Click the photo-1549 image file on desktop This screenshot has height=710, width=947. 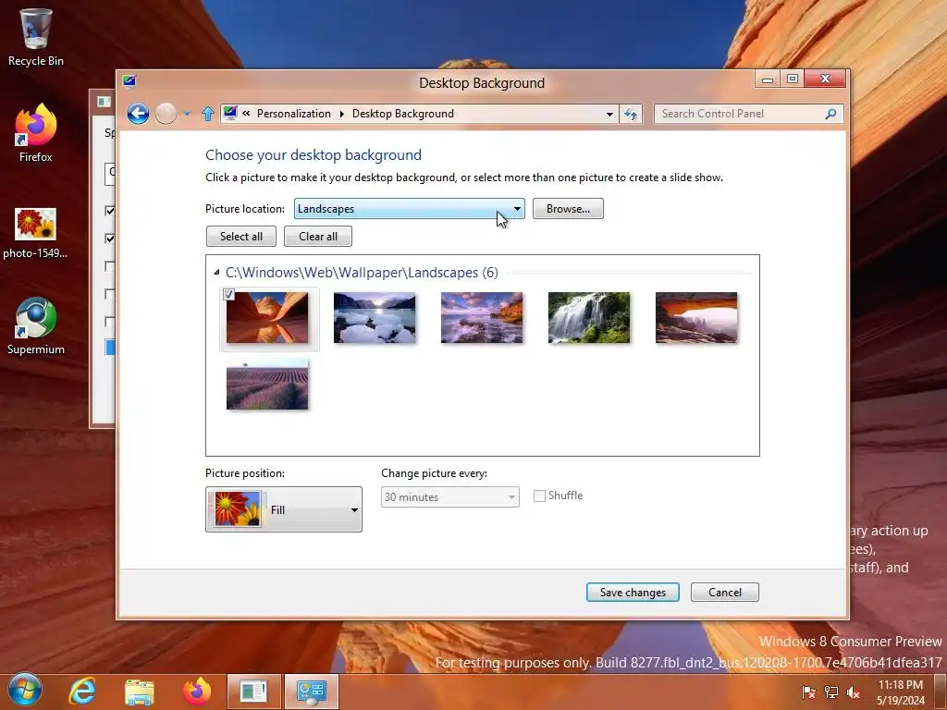coord(35,233)
